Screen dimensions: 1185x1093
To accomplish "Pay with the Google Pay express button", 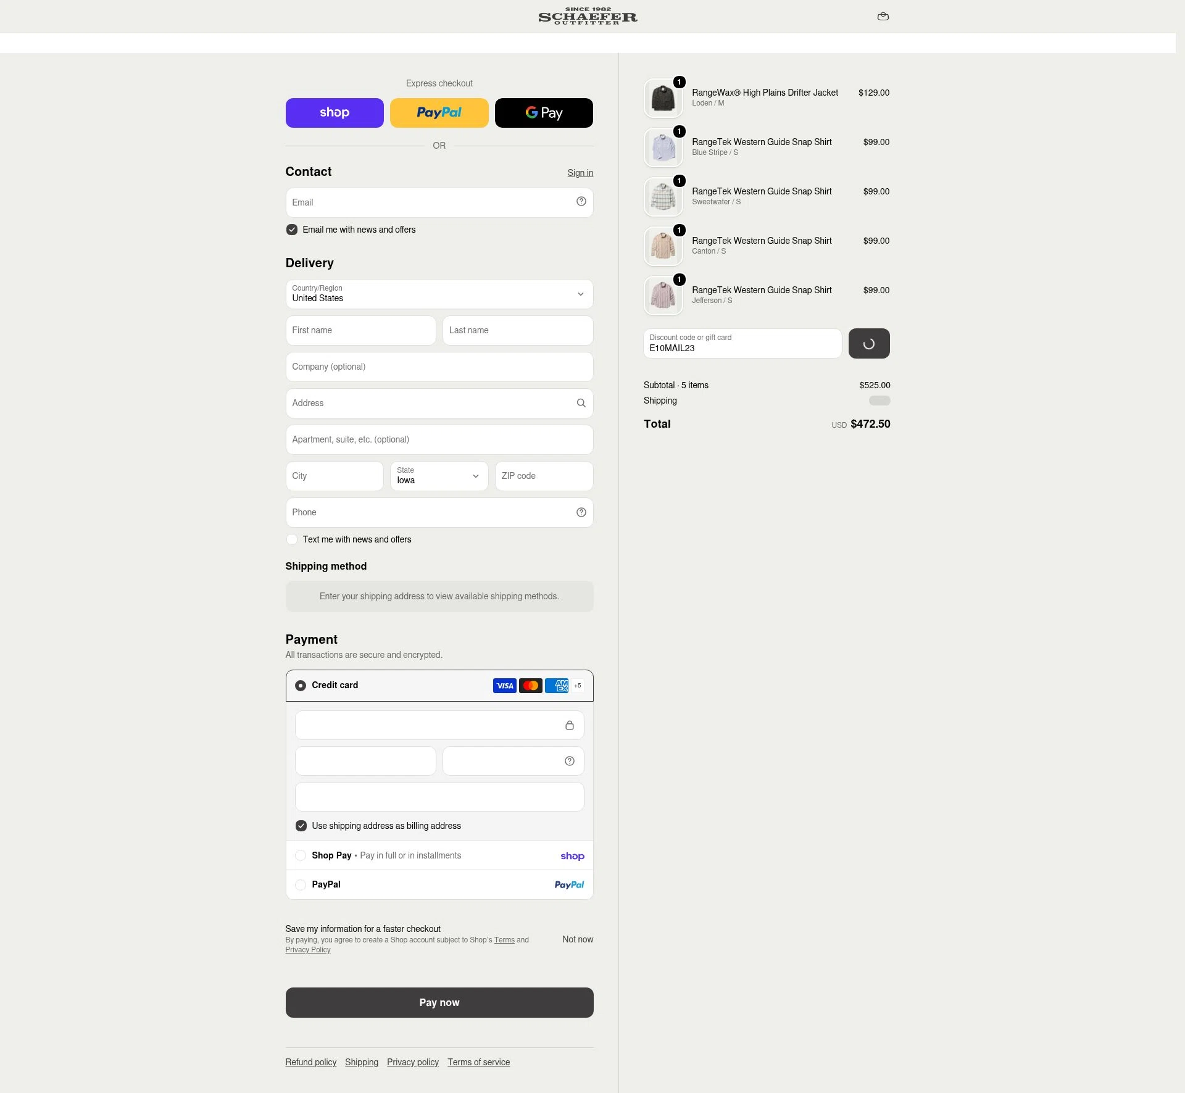I will pos(544,113).
